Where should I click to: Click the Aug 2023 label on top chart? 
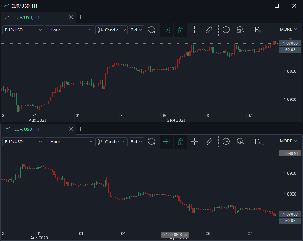tap(37, 120)
